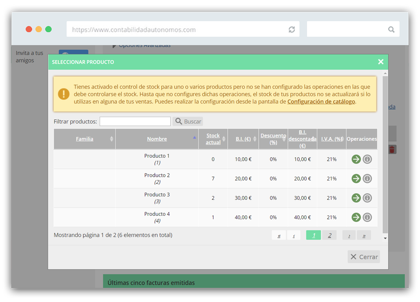The height and width of the screenshot is (302, 420).
Task: Select page 1 in pagination
Action: tap(313, 235)
